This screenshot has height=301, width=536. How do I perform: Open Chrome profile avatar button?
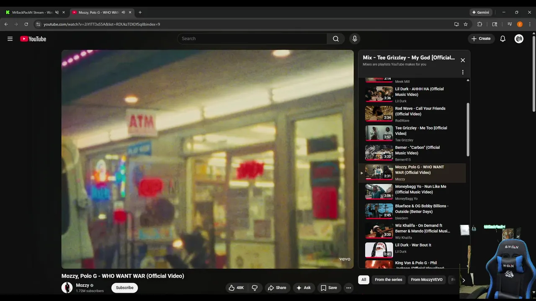click(520, 24)
